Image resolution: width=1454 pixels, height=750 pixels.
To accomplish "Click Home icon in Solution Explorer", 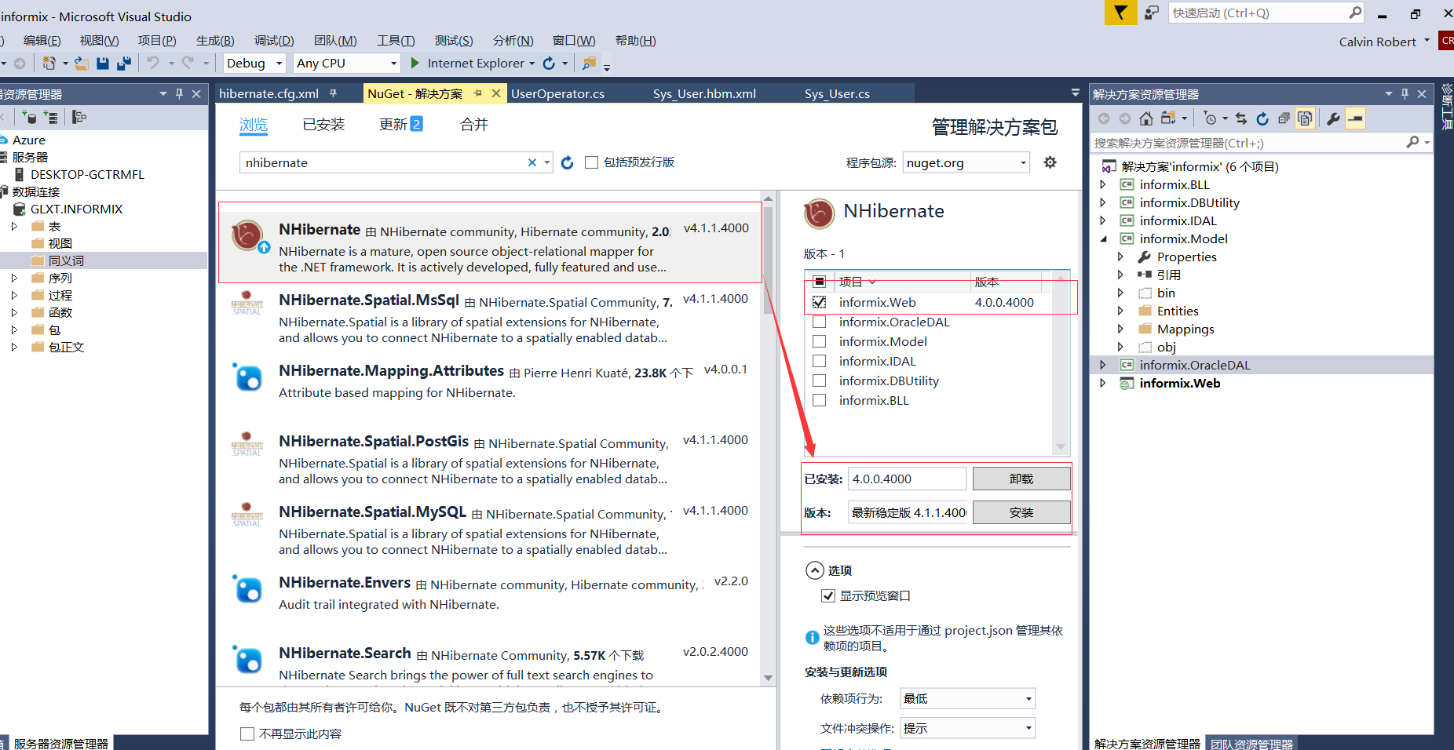I will [1146, 118].
